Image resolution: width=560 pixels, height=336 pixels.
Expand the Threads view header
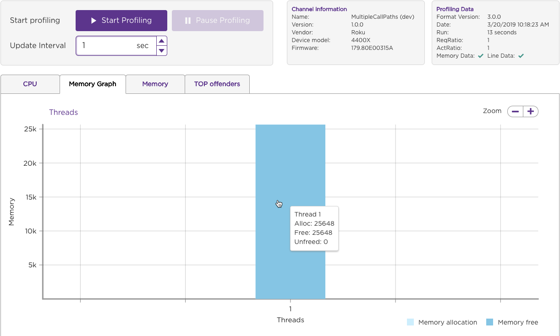coord(63,112)
